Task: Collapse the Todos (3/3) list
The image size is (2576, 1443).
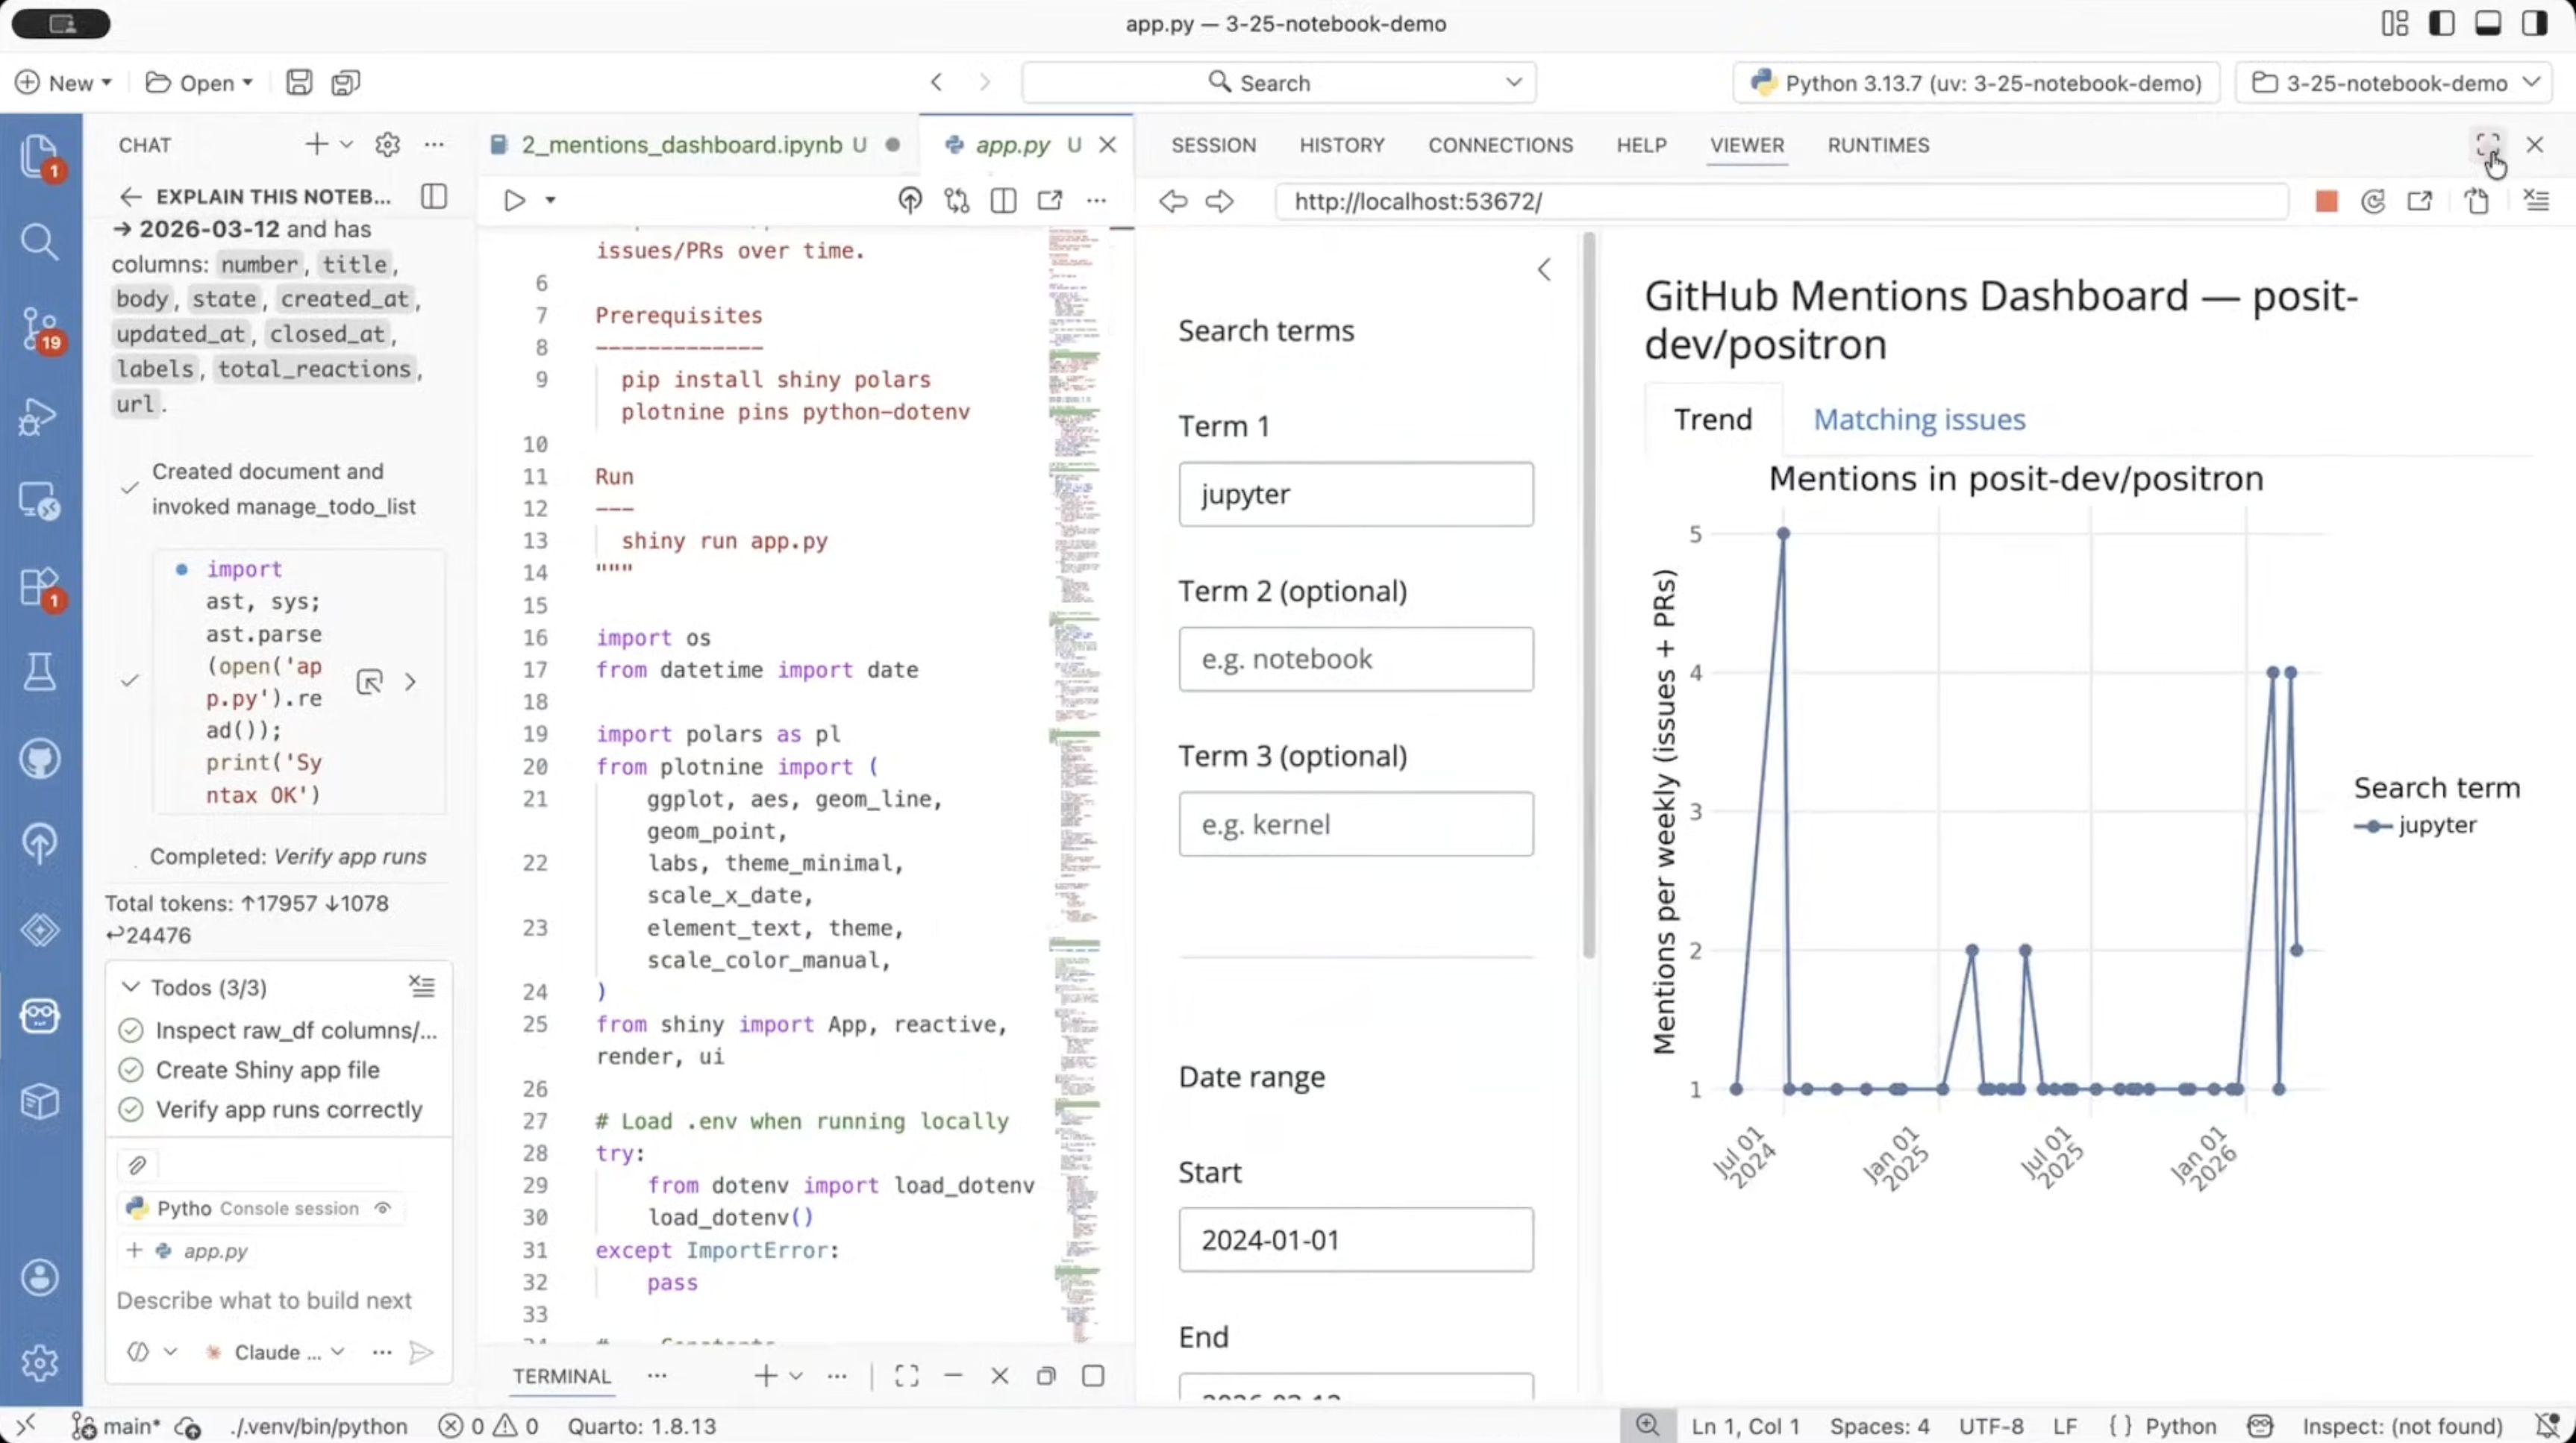Action: coord(130,987)
